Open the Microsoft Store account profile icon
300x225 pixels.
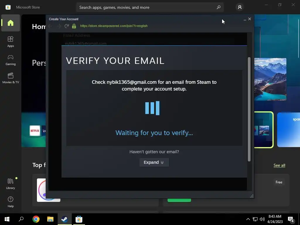[240, 7]
